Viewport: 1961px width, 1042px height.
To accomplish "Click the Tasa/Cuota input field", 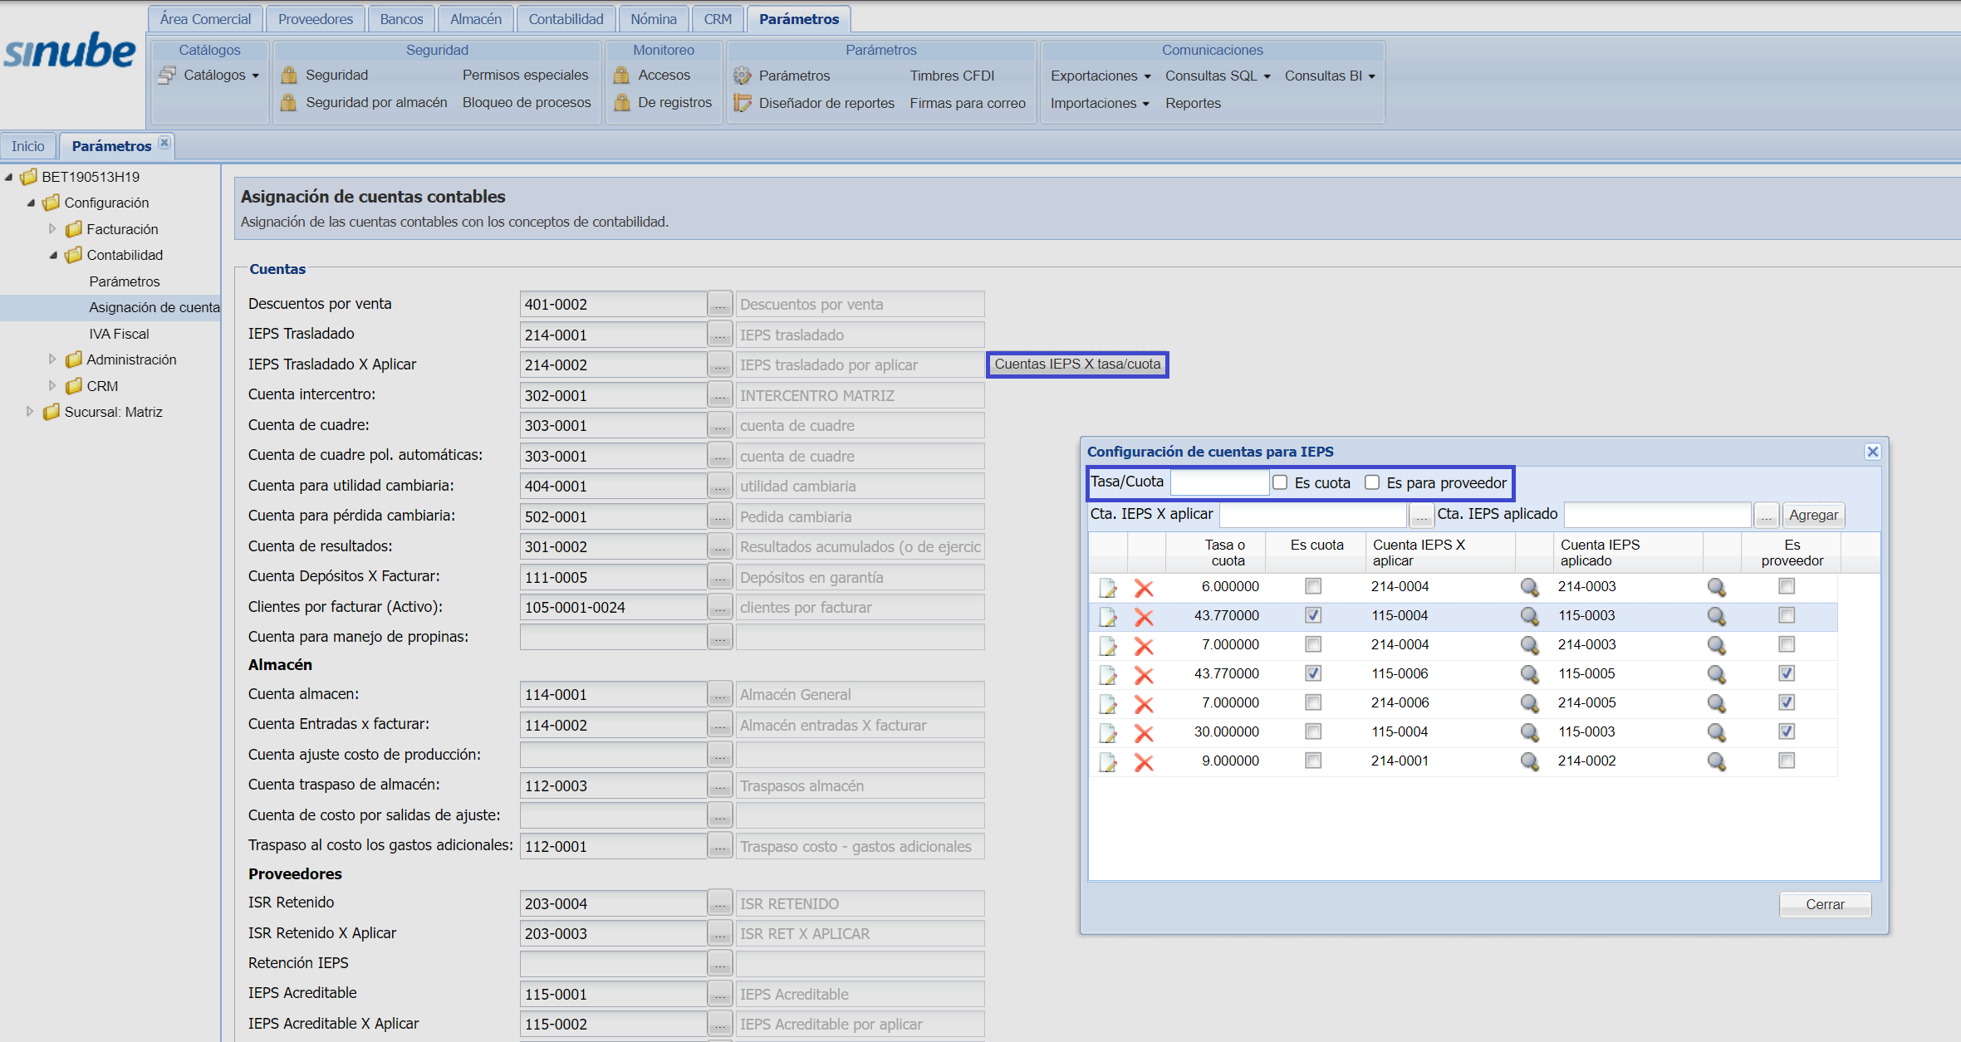I will click(x=1218, y=482).
